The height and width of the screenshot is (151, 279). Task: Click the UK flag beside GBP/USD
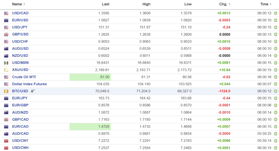pos(6,34)
